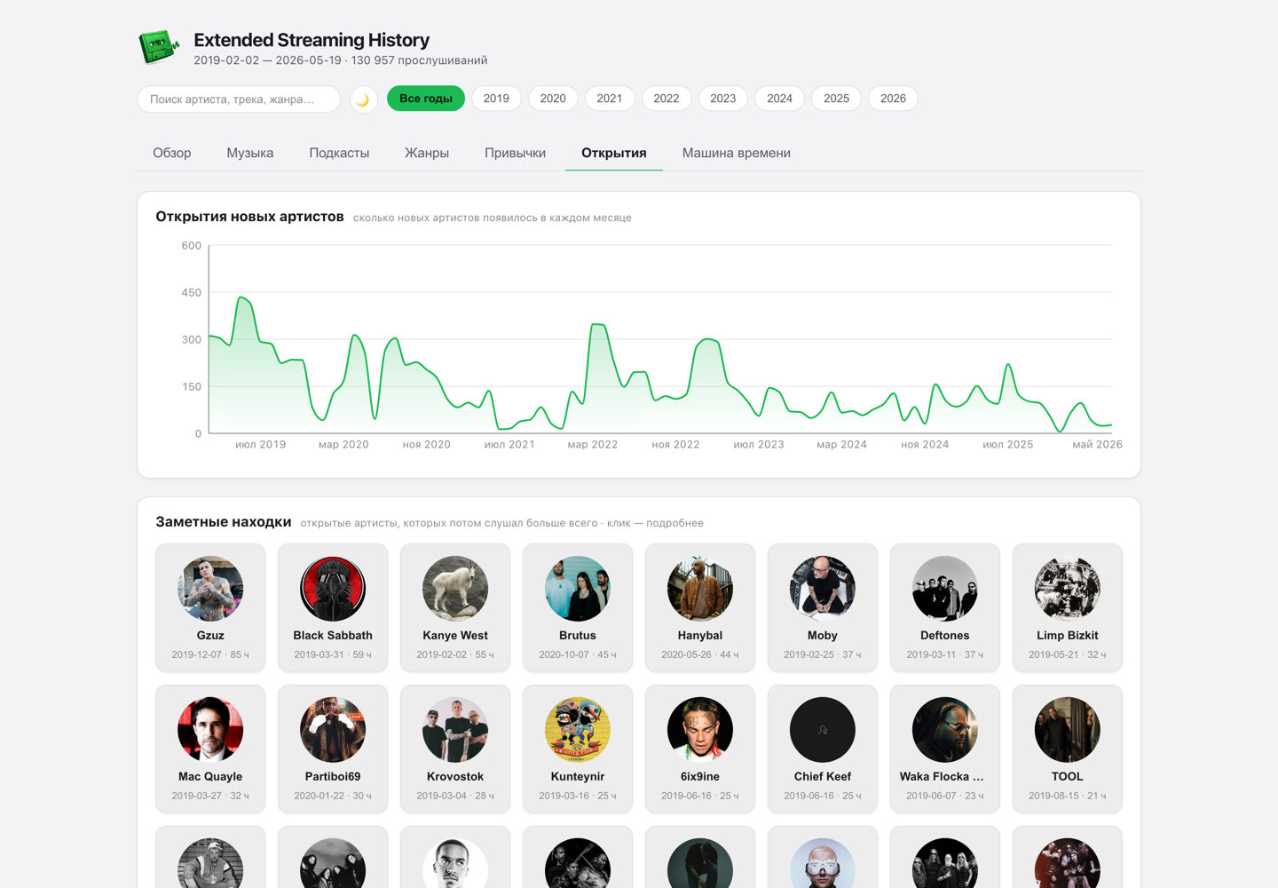Click the green cassette app logo
Viewport: 1278px width, 888px height.
click(160, 47)
